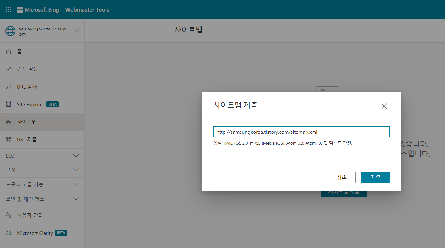Open the Webmaster Tools header link

(87, 10)
